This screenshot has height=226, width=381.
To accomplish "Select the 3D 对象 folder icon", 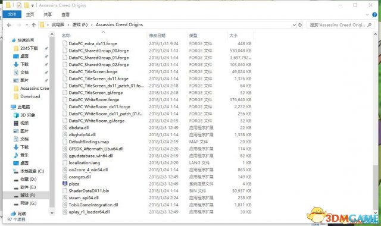I will click(x=16, y=115).
